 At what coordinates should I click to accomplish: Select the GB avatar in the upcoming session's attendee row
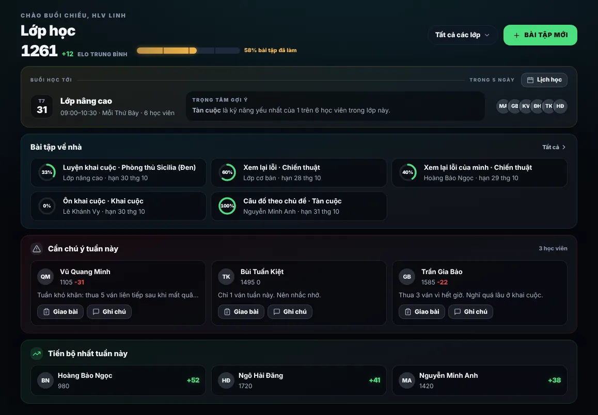tap(514, 106)
